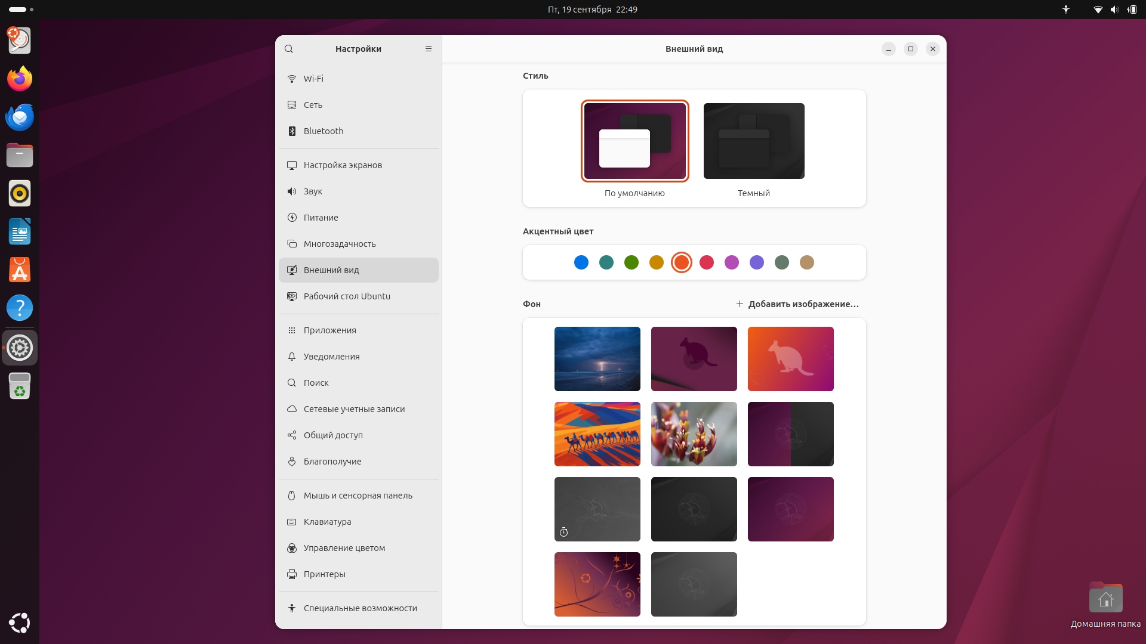Open Firefox from the dock

pos(20,79)
